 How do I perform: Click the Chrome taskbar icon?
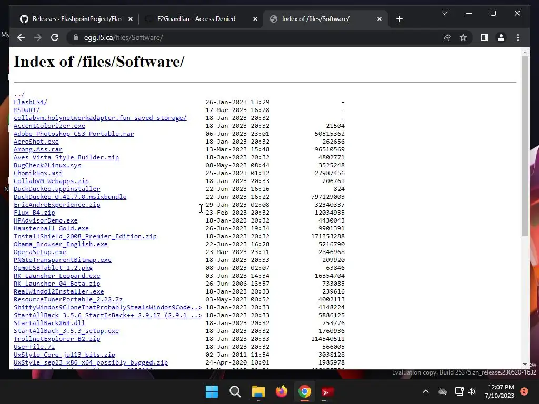(x=305, y=391)
